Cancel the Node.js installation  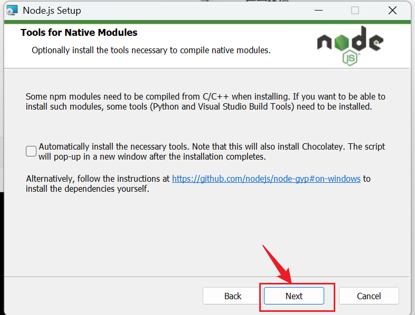(x=369, y=296)
